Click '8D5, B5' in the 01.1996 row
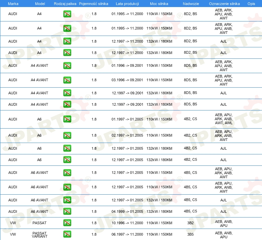This screenshot has height=240, width=262. (x=190, y=65)
